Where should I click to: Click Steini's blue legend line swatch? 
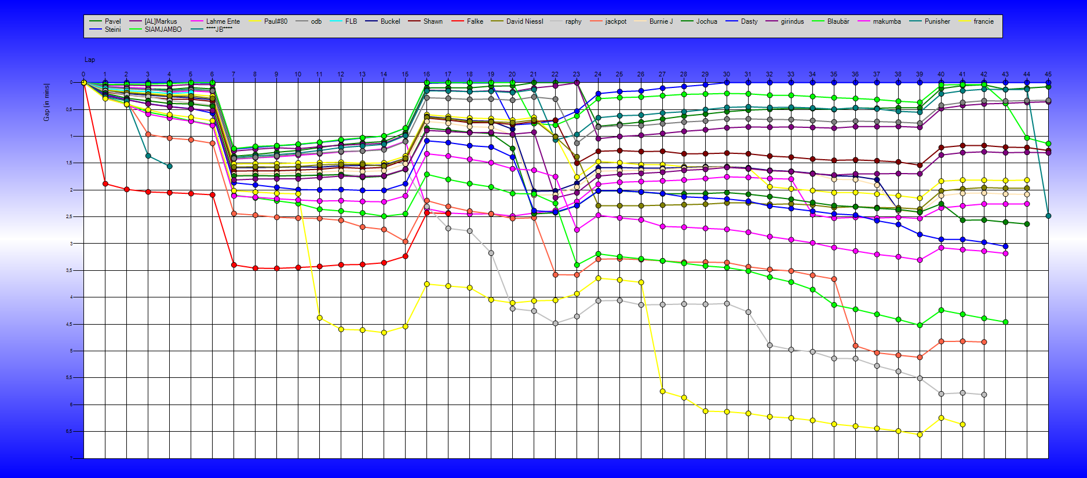point(96,30)
